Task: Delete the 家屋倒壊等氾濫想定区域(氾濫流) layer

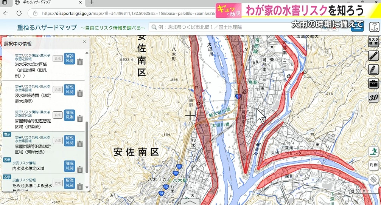Action: [80, 119]
